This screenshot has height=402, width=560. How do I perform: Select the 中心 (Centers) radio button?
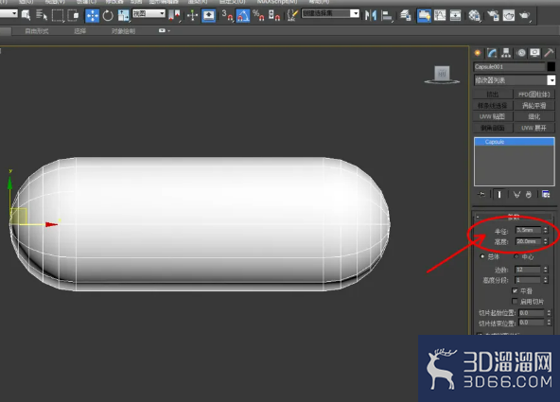click(x=516, y=256)
